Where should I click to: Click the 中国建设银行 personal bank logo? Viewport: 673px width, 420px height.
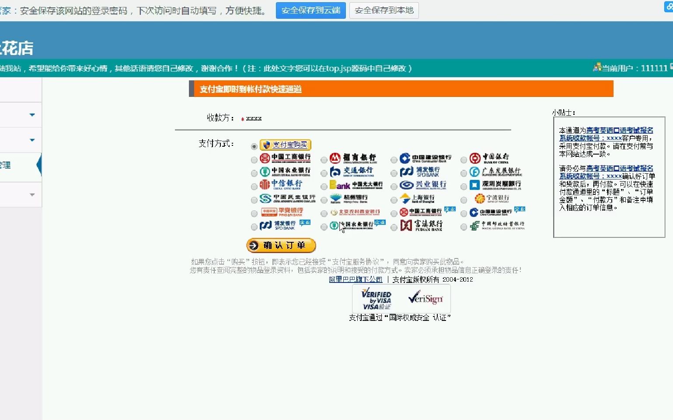[425, 158]
